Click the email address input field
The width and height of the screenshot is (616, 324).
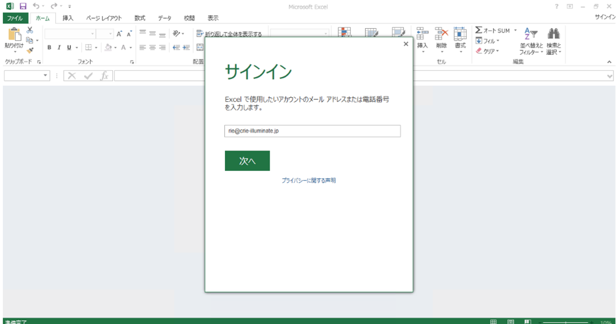[x=312, y=131]
